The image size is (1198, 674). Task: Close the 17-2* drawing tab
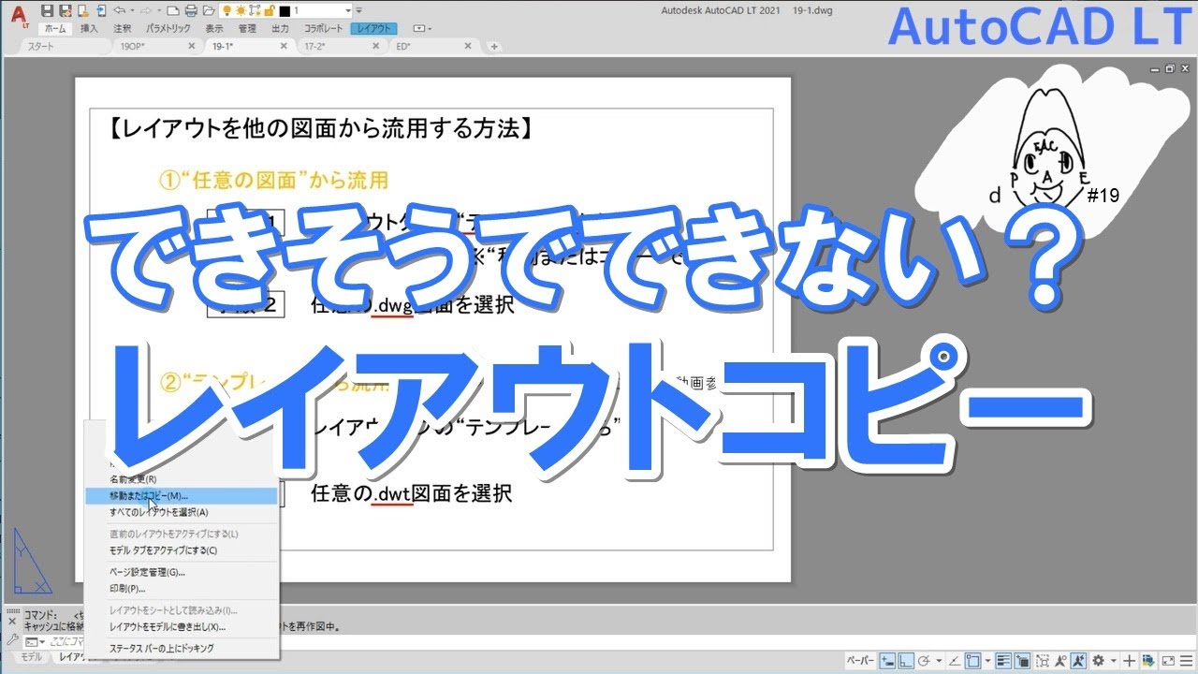point(376,46)
